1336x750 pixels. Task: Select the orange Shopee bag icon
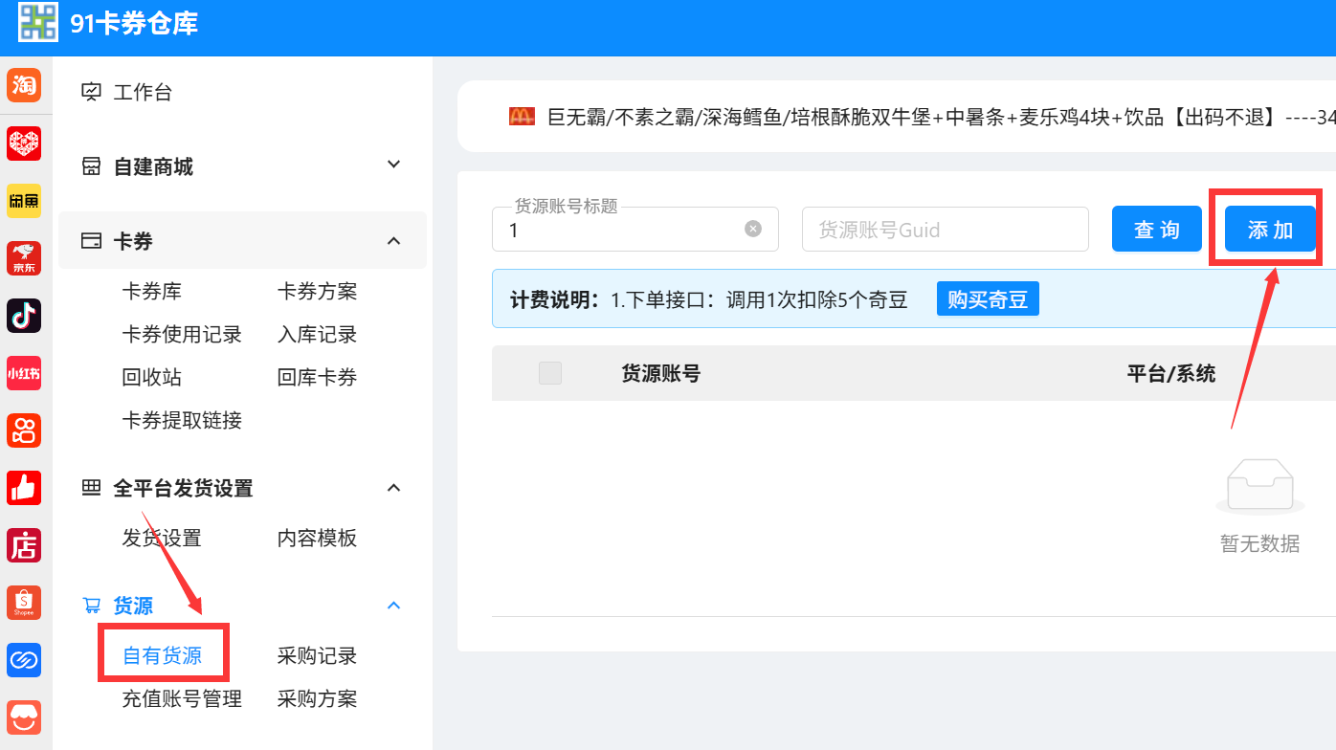(24, 603)
